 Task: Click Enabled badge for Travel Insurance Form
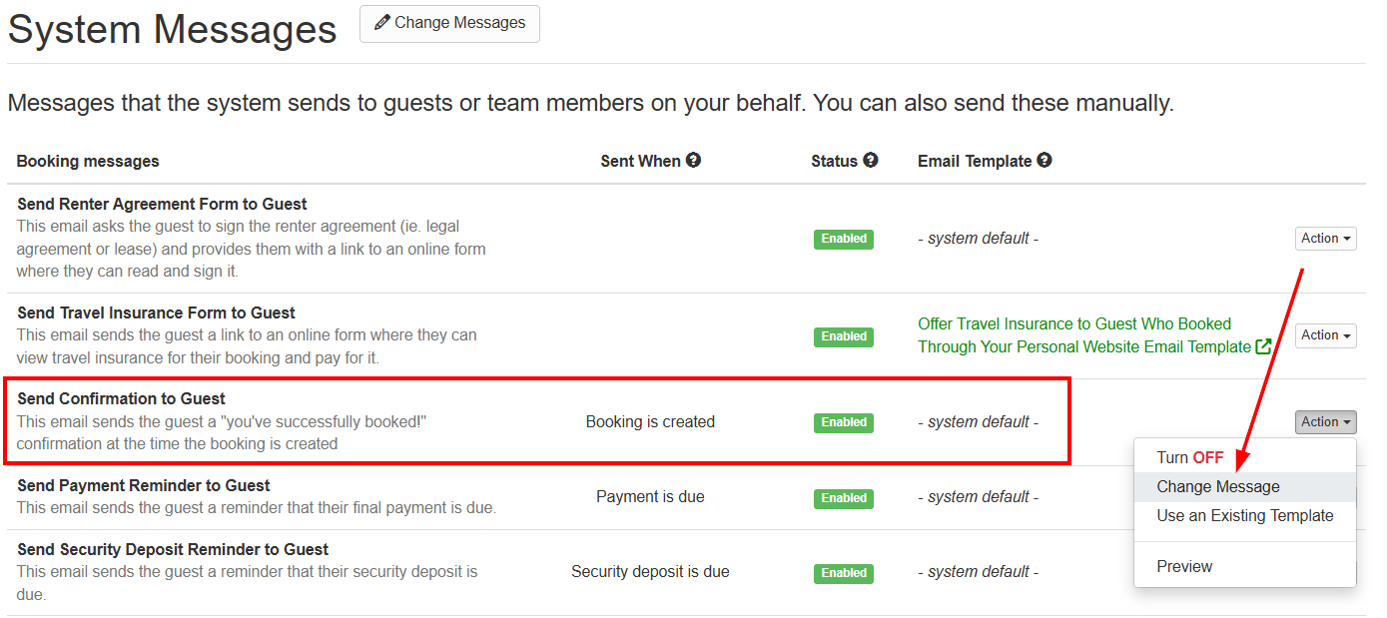844,336
